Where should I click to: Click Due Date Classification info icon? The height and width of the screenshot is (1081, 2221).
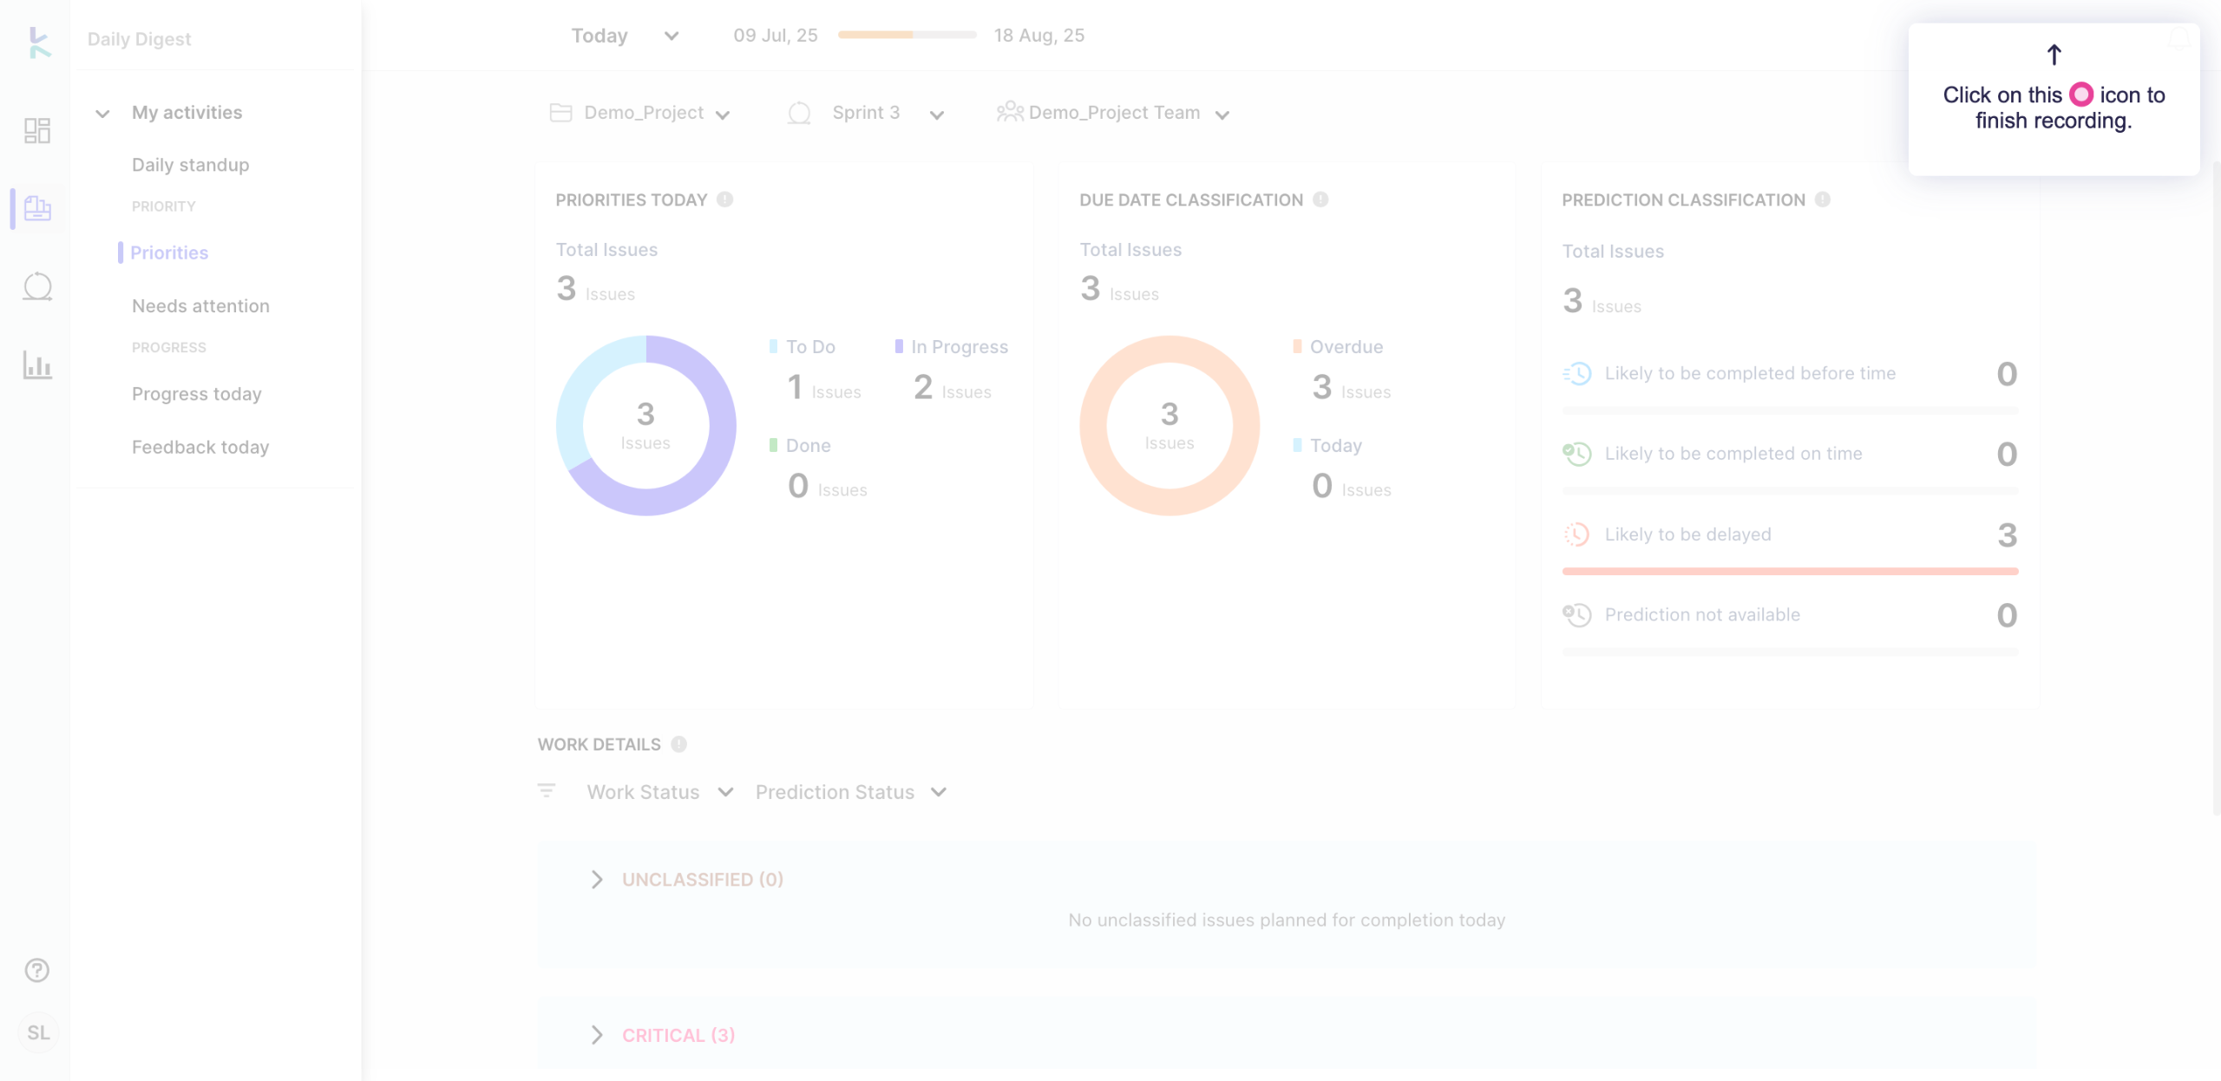tap(1320, 200)
